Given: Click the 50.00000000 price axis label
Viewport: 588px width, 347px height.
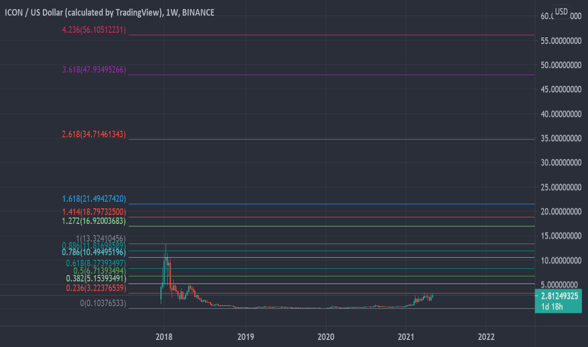Looking at the screenshot, I should click(x=561, y=65).
